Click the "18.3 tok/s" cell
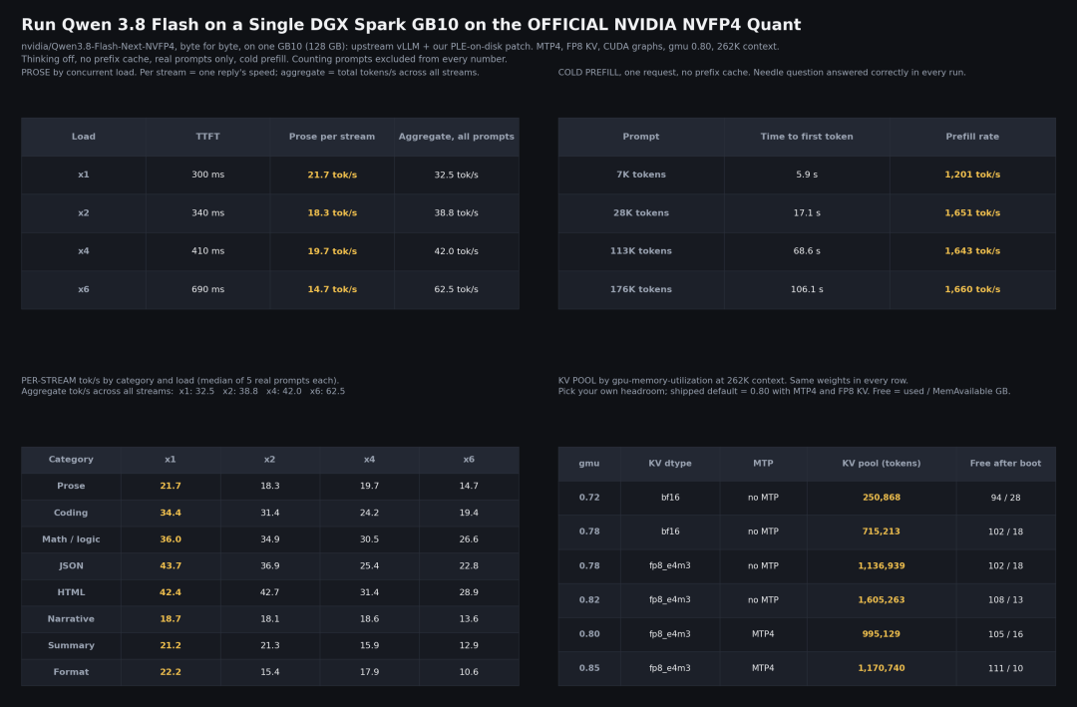 332,213
